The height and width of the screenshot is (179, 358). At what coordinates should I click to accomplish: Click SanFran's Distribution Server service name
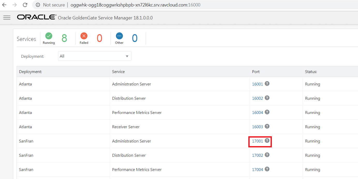click(x=129, y=155)
